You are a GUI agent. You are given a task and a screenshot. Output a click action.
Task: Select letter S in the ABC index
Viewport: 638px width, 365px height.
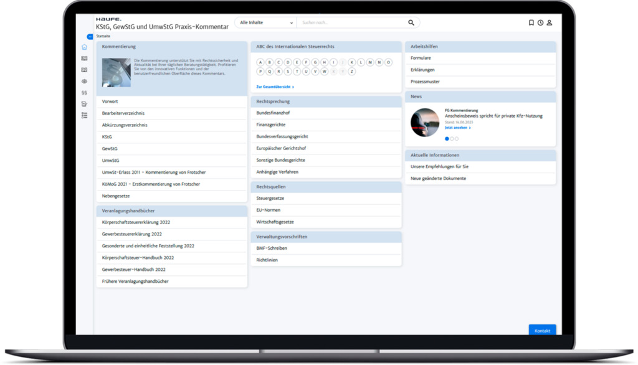(x=288, y=72)
